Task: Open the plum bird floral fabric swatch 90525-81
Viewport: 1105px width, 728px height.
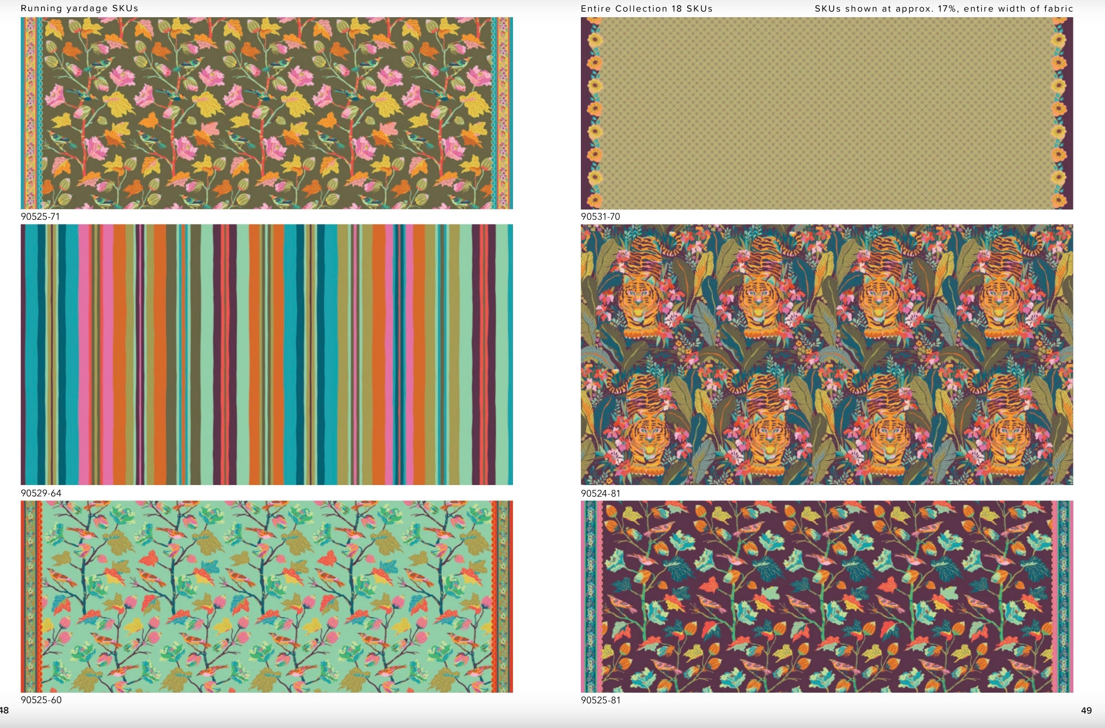Action: pyautogui.click(x=827, y=597)
